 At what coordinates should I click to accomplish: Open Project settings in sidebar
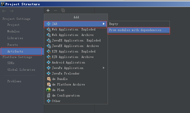pyautogui.click(x=13, y=25)
